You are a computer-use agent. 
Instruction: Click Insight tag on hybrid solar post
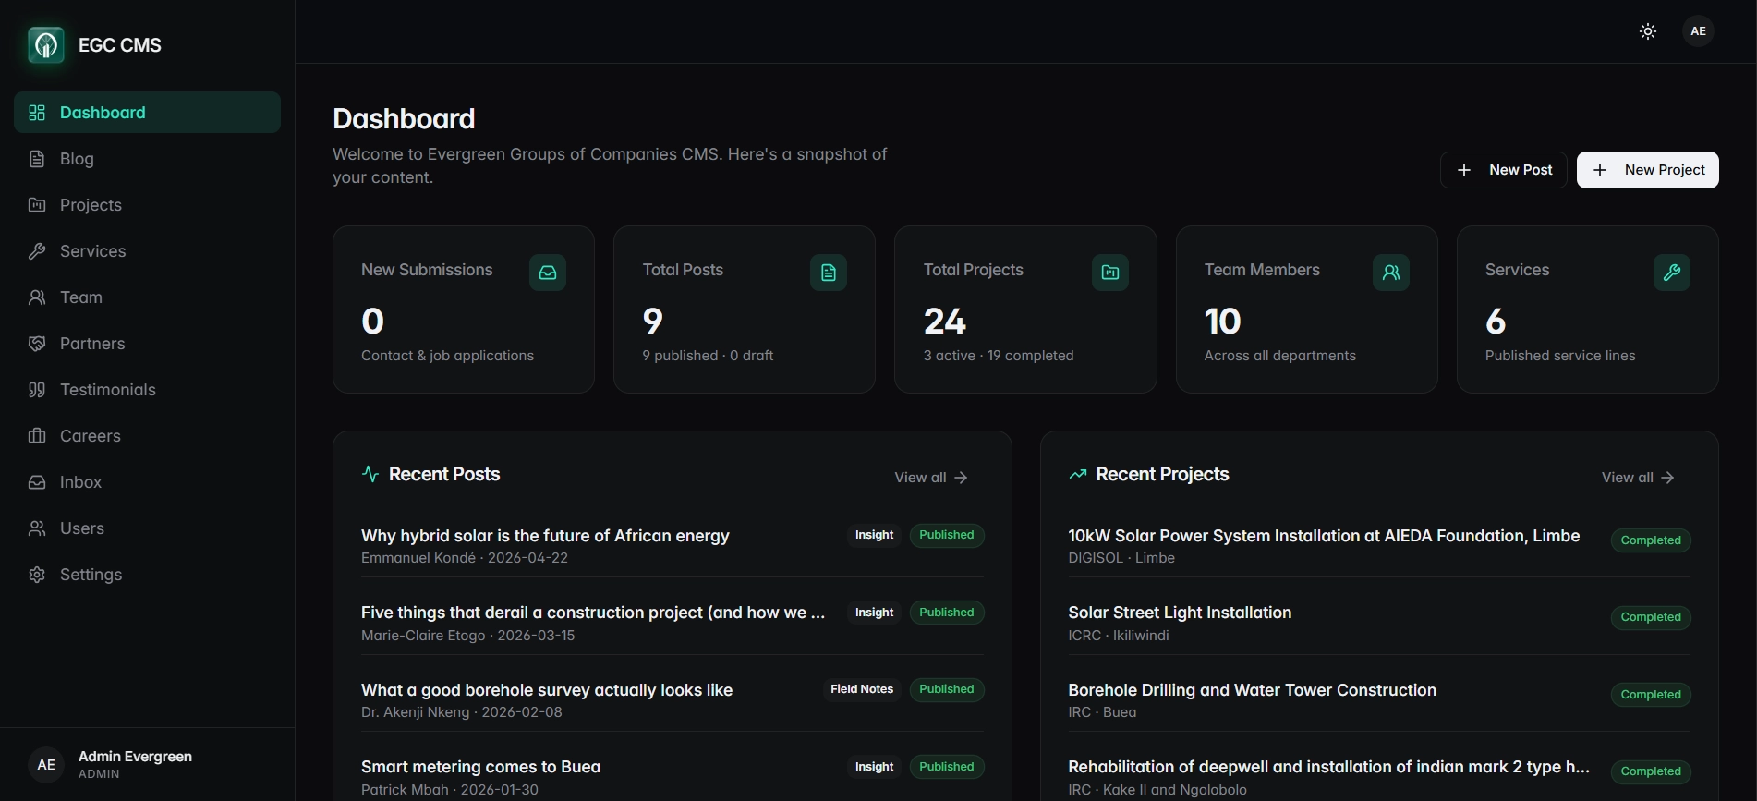[874, 535]
